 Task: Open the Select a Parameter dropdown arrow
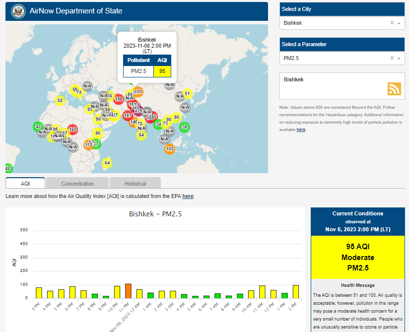pos(399,59)
